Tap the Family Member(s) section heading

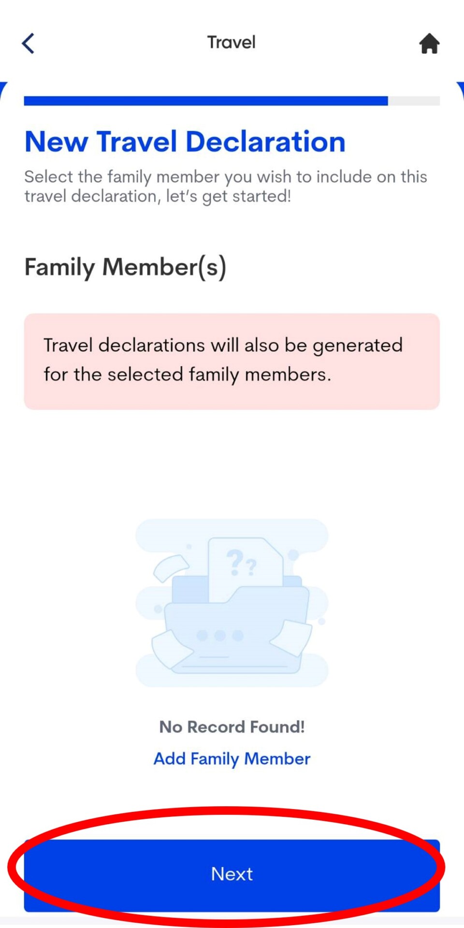coord(126,267)
